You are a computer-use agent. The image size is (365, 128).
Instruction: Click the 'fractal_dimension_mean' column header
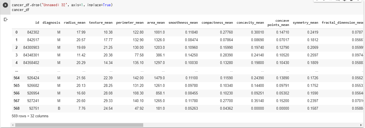point(342,23)
